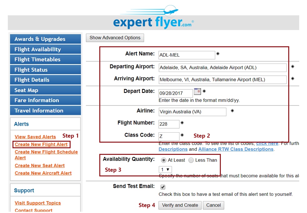This screenshot has height=213, width=307.
Task: Focus the Airline input field
Action: tap(192, 112)
